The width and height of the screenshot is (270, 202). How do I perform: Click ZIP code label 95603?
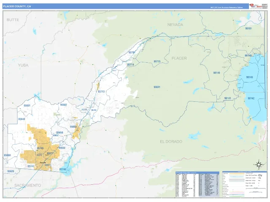(x=73, y=127)
